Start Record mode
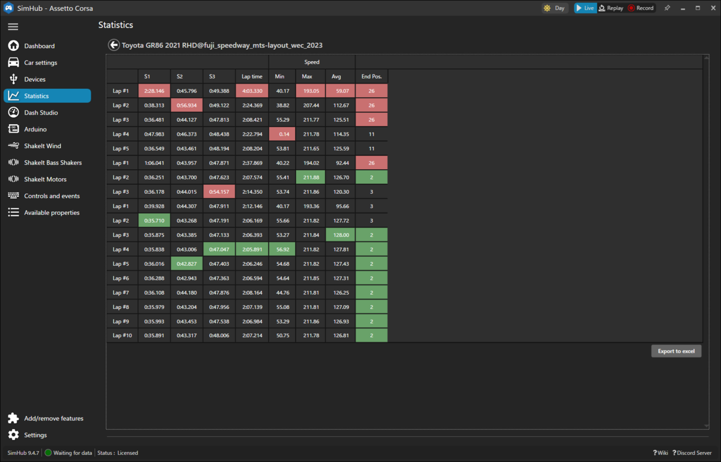Screen dimensions: 721x462 pyautogui.click(x=641, y=8)
